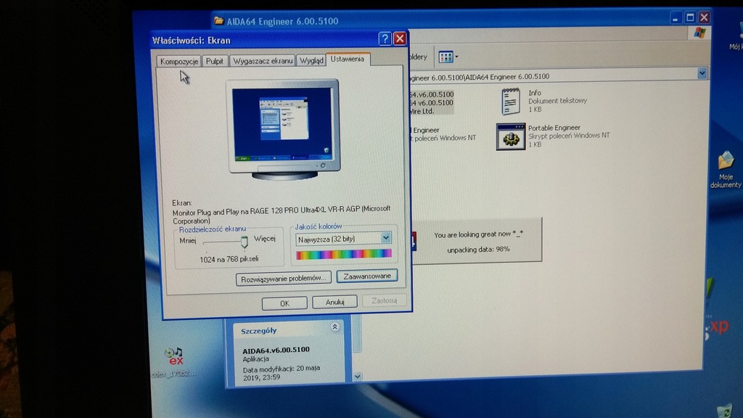This screenshot has height=418, width=743.
Task: Collapse the Szczegóły panel
Action: tap(334, 327)
